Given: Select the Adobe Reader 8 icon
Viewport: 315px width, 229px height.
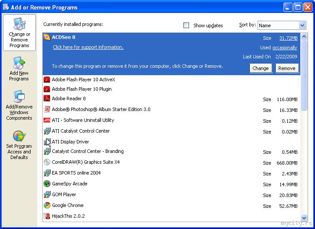Looking at the screenshot, I should point(47,99).
